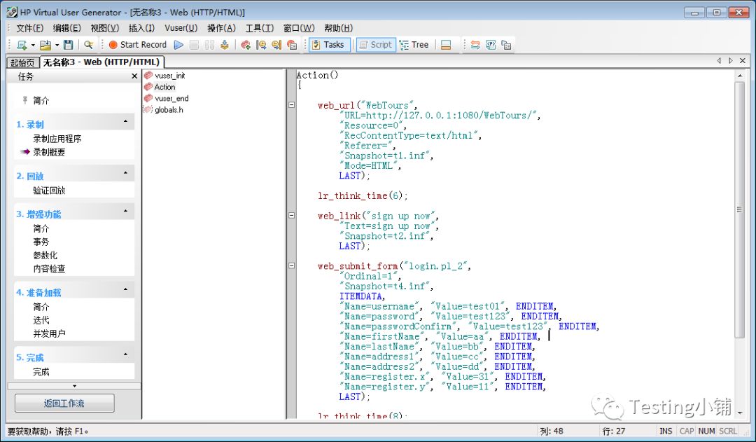Screen dimensions: 756x442
Task: Collapse the web_url code block
Action: point(292,104)
